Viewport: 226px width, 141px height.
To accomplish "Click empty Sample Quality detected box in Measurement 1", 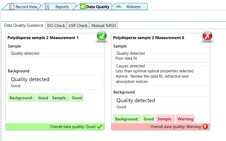I will pyautogui.click(x=55, y=55).
